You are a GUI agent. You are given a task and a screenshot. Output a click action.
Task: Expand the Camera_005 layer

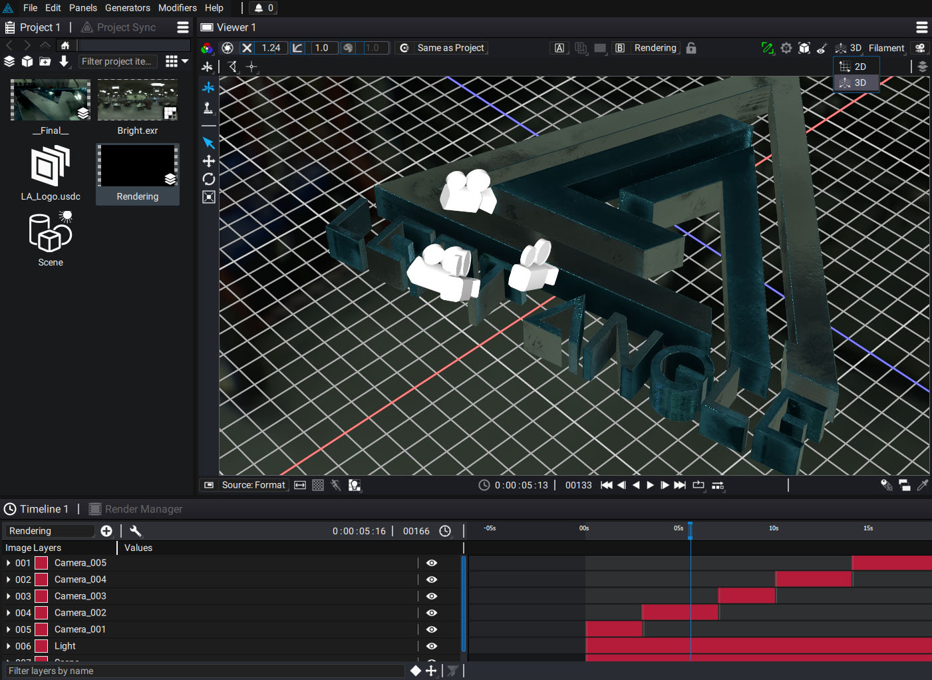point(8,563)
